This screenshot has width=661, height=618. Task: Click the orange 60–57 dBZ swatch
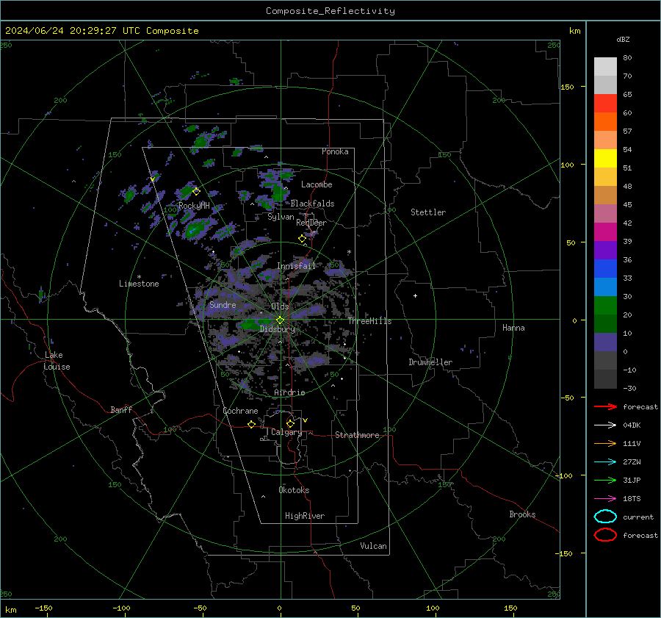pyautogui.click(x=605, y=122)
